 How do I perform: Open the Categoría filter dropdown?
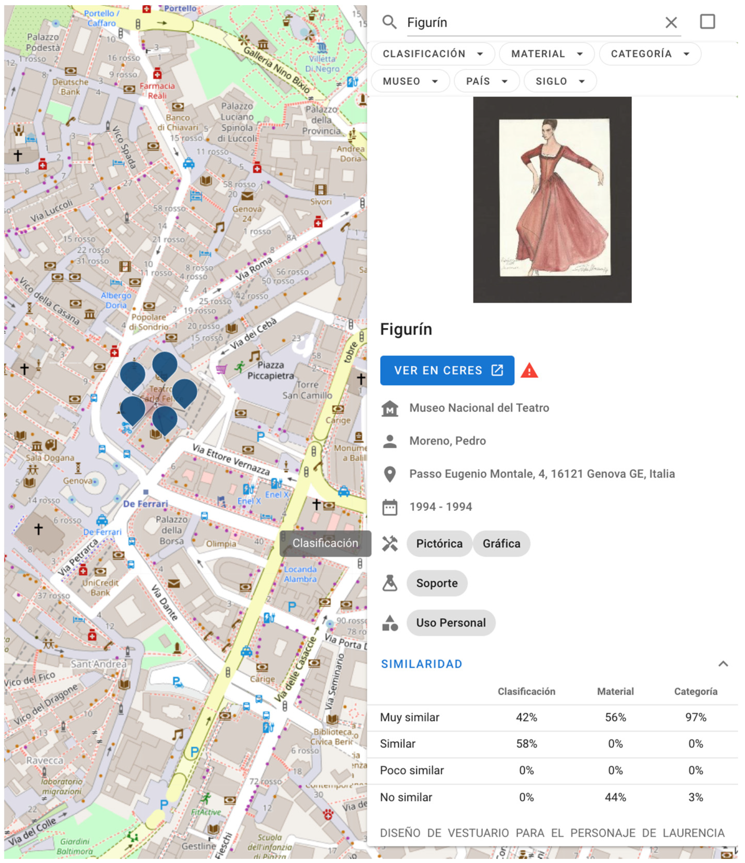click(x=650, y=54)
